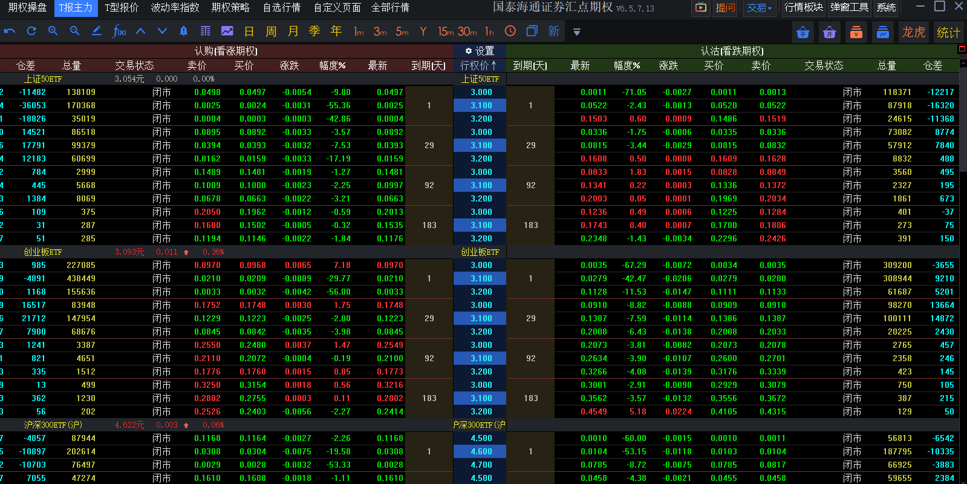Select the 30m period
The height and width of the screenshot is (484, 967).
[467, 31]
